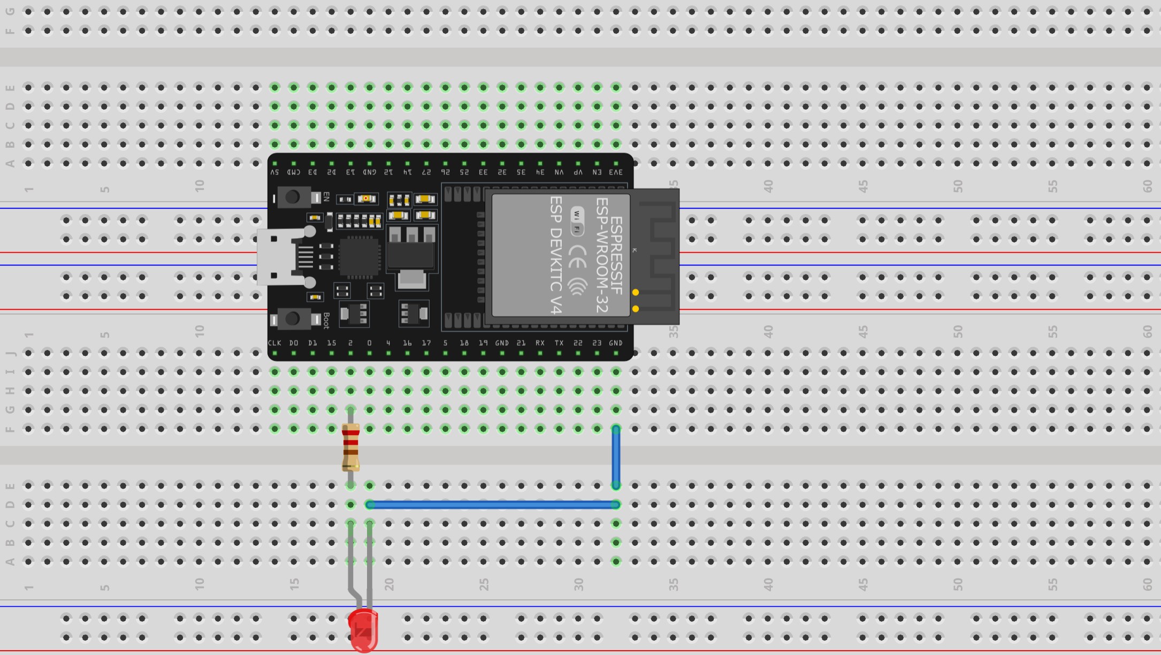The image size is (1161, 655).
Task: Click the 3V3 pin on the board's top row
Action: [x=616, y=163]
